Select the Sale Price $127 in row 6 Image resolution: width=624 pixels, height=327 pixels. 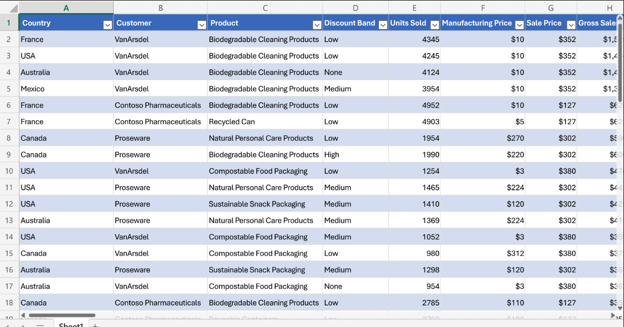coord(551,105)
